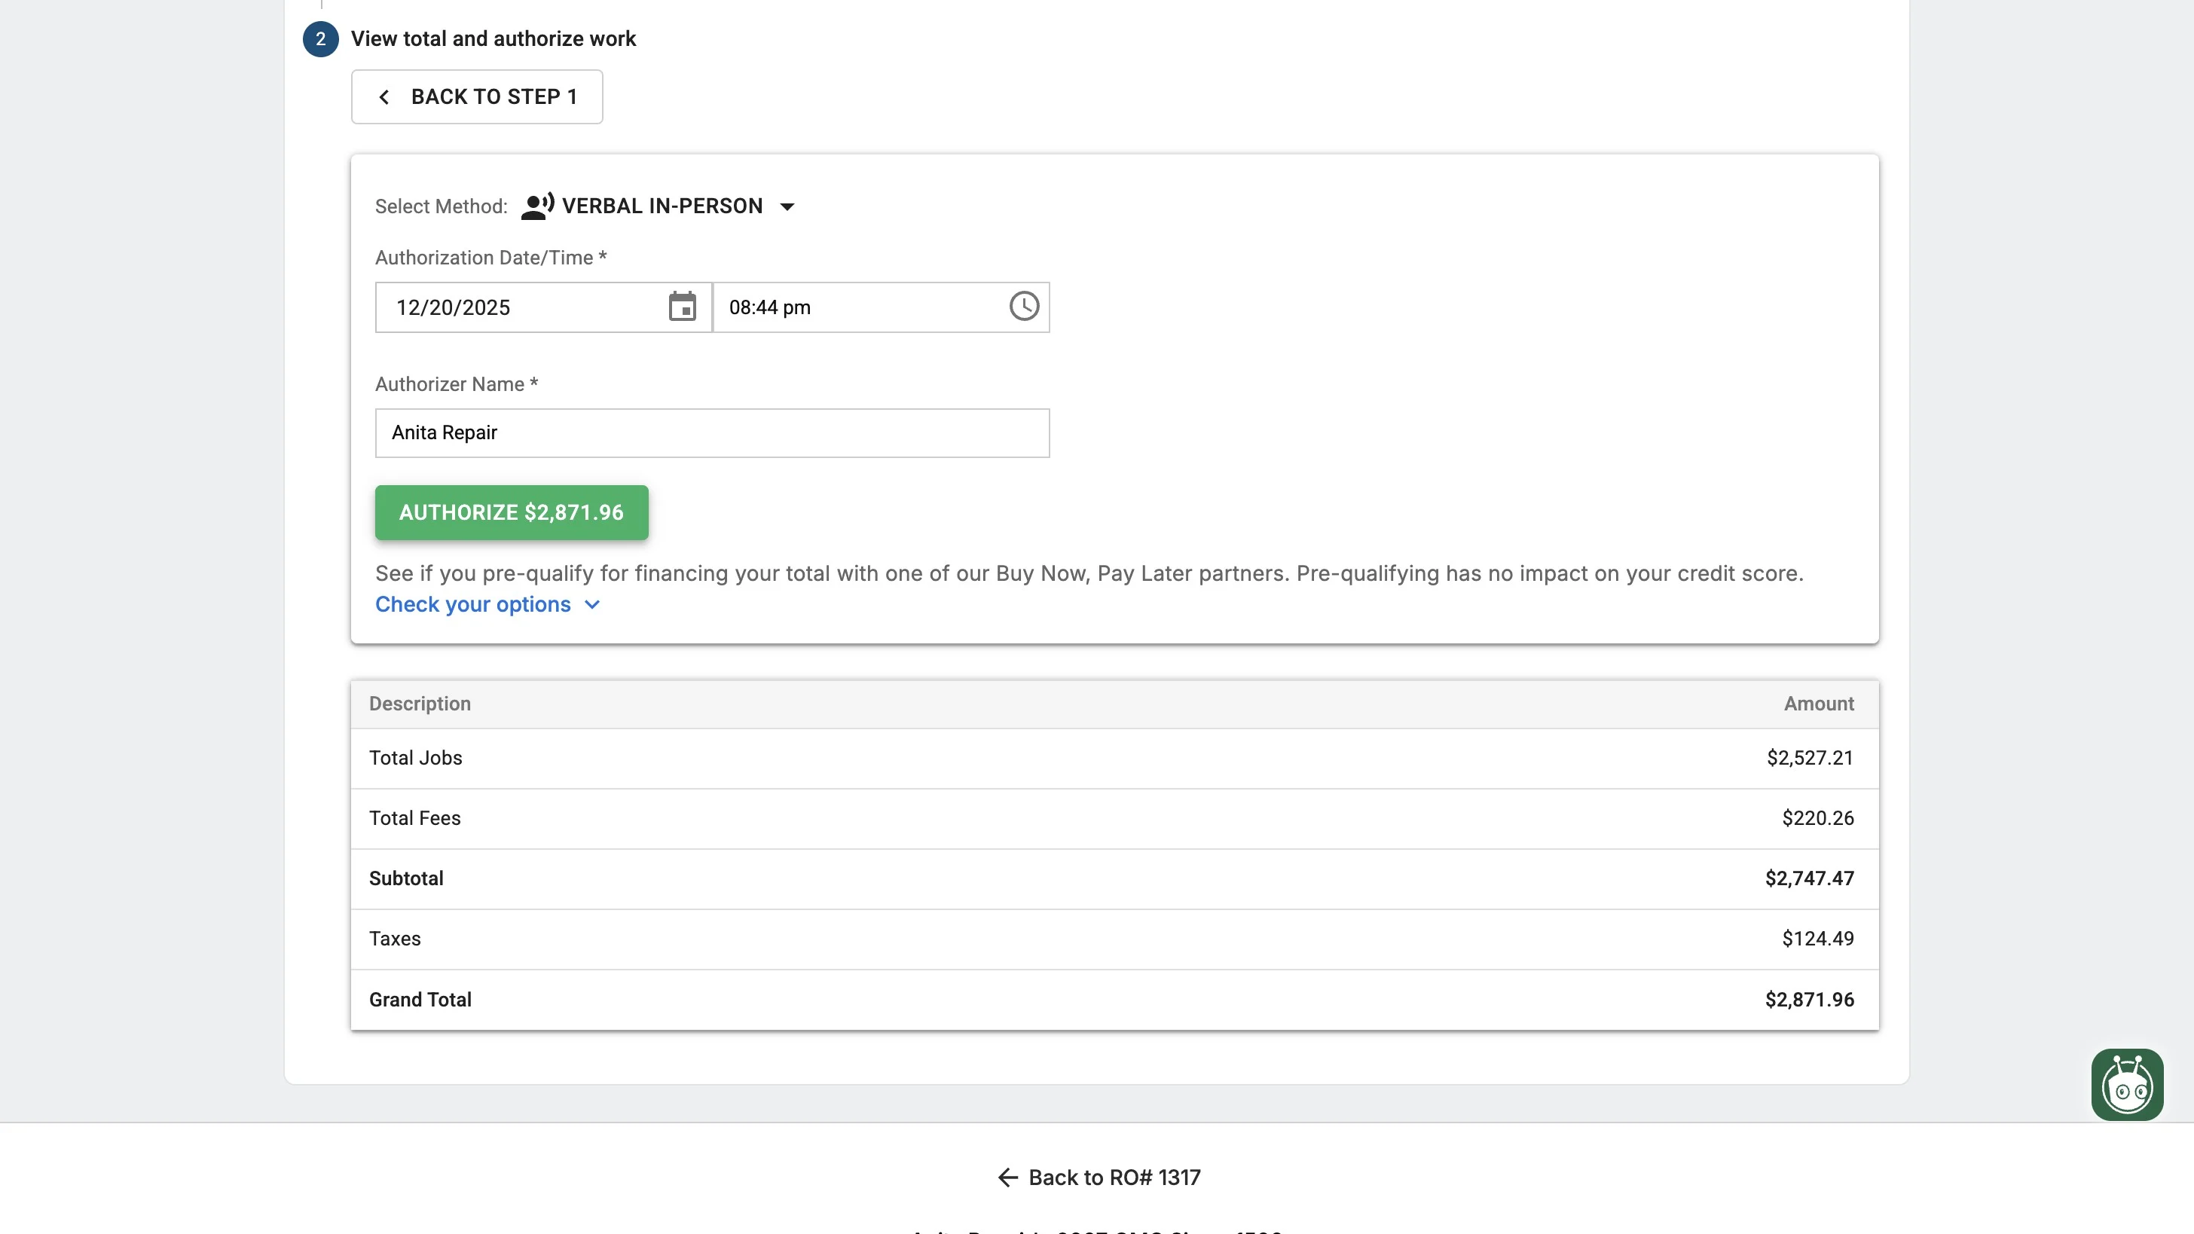The height and width of the screenshot is (1234, 2194).
Task: Expand the Select Method dropdown arrow
Action: (787, 207)
